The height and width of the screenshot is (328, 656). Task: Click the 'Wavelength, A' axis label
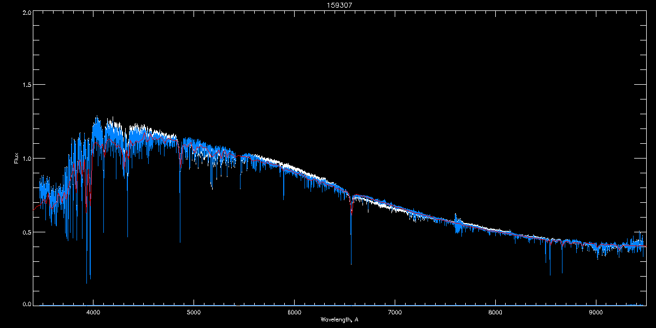(x=339, y=319)
